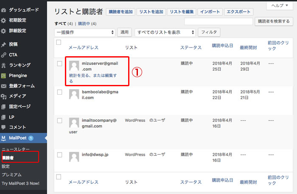
Task: Open the ランキング icon in sidebar
Action: 4,65
